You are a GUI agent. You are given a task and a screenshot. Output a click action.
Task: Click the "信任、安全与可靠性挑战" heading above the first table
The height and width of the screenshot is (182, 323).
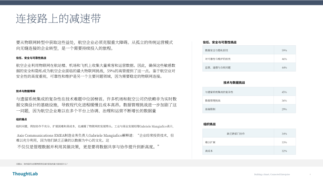219,42
